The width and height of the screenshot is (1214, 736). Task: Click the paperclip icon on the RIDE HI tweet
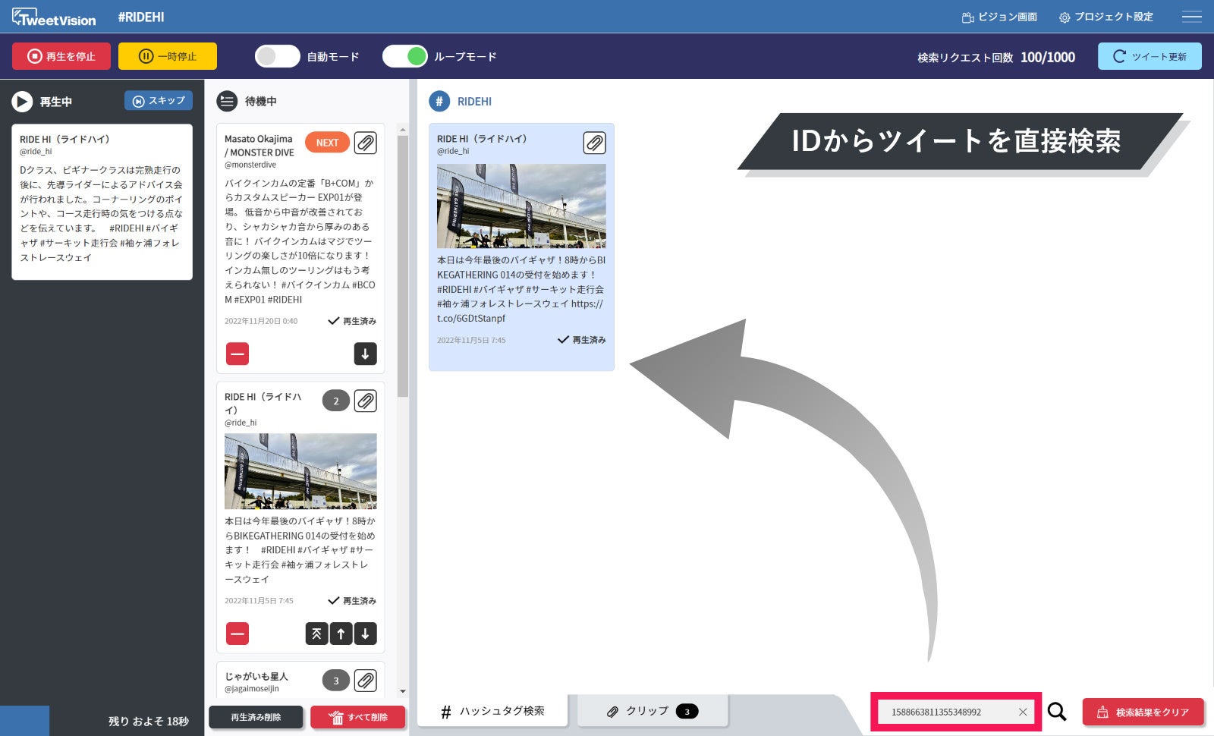pos(595,143)
